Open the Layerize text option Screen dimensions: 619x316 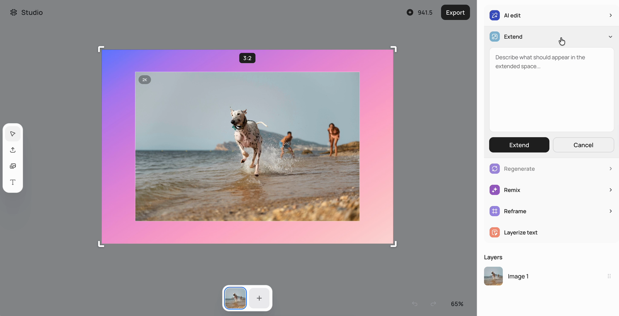click(551, 233)
